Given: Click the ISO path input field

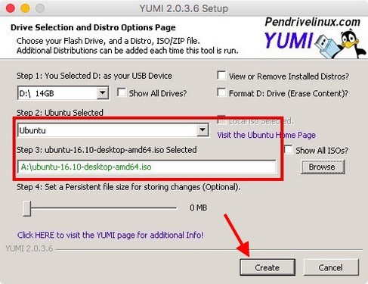Looking at the screenshot, I should click(147, 167).
